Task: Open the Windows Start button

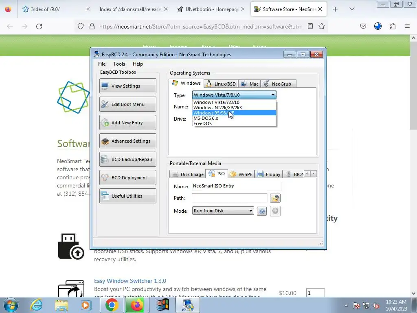Action: 11,305
